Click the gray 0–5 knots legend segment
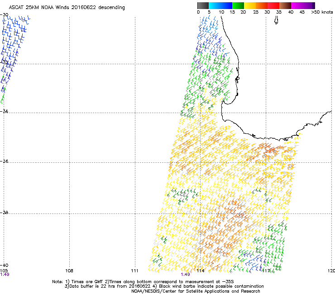Viewport: 335px width, 294px height. click(x=203, y=5)
